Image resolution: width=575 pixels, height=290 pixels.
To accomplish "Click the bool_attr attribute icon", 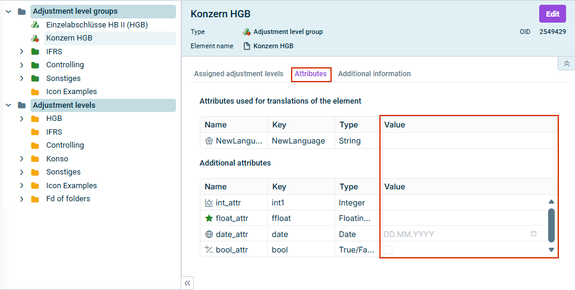I will point(209,250).
